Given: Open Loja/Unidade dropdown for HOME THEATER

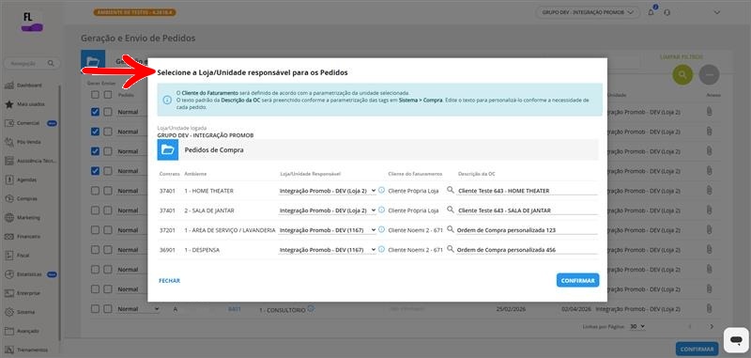Looking at the screenshot, I should [x=328, y=191].
